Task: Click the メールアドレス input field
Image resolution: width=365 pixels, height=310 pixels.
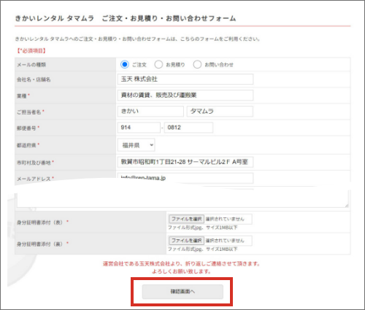Action: (x=185, y=178)
